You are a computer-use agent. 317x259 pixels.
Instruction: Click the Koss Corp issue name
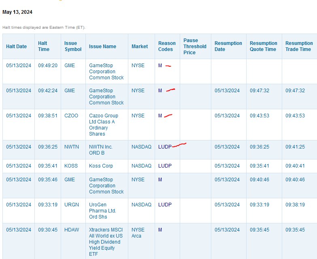(x=101, y=166)
